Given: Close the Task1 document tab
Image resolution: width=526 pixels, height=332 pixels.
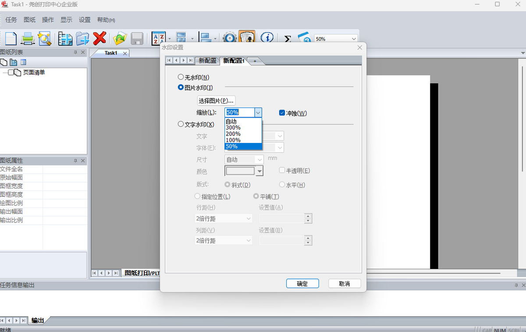Looking at the screenshot, I should pyautogui.click(x=125, y=53).
